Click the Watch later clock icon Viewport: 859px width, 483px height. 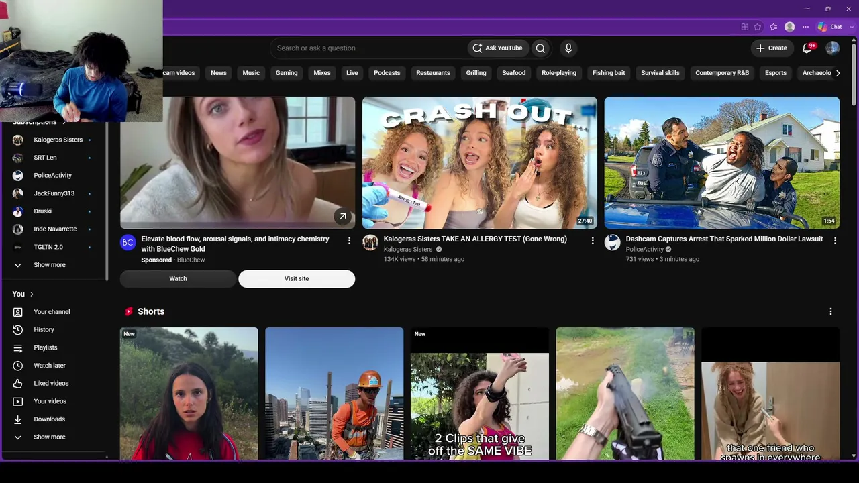click(18, 366)
